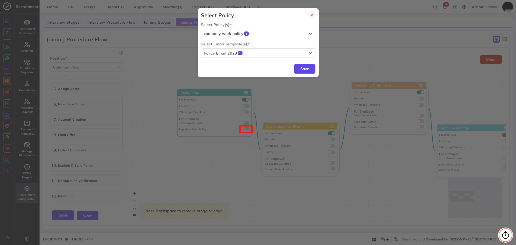This screenshot has height=245, width=516.
Task: Open the purple gear module icon in left rail
Action: (7, 171)
